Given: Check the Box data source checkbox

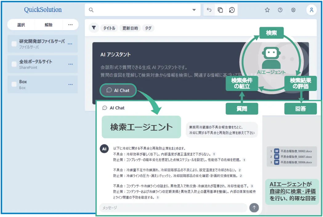Looking at the screenshot, I should pyautogui.click(x=14, y=83).
